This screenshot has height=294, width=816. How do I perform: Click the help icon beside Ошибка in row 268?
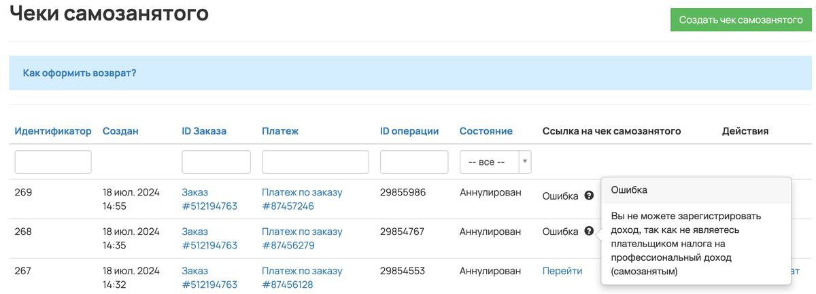(x=589, y=231)
